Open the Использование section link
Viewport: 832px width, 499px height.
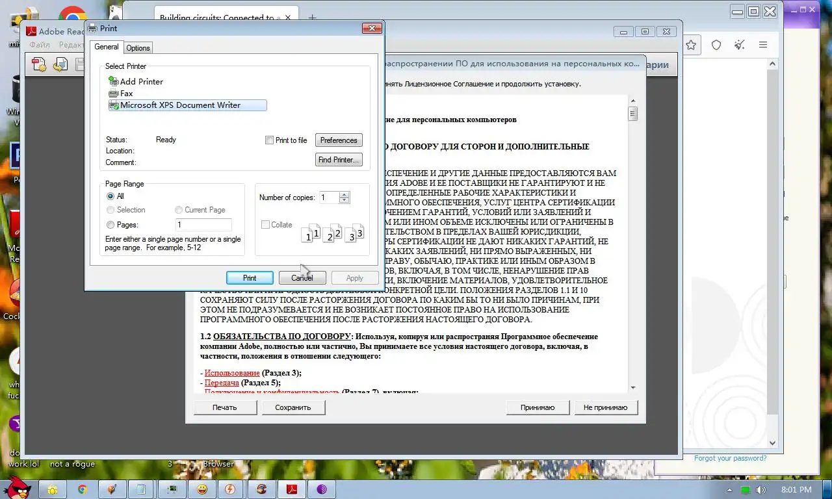pos(232,373)
